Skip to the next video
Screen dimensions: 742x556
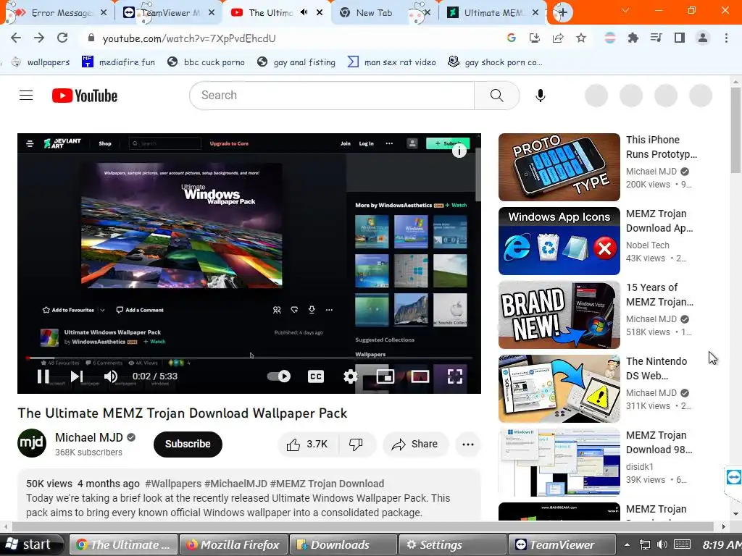tap(77, 376)
